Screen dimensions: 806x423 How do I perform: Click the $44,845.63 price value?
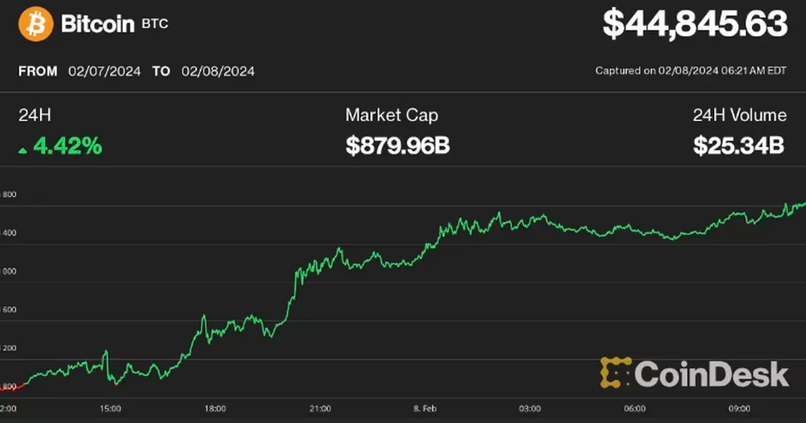695,24
